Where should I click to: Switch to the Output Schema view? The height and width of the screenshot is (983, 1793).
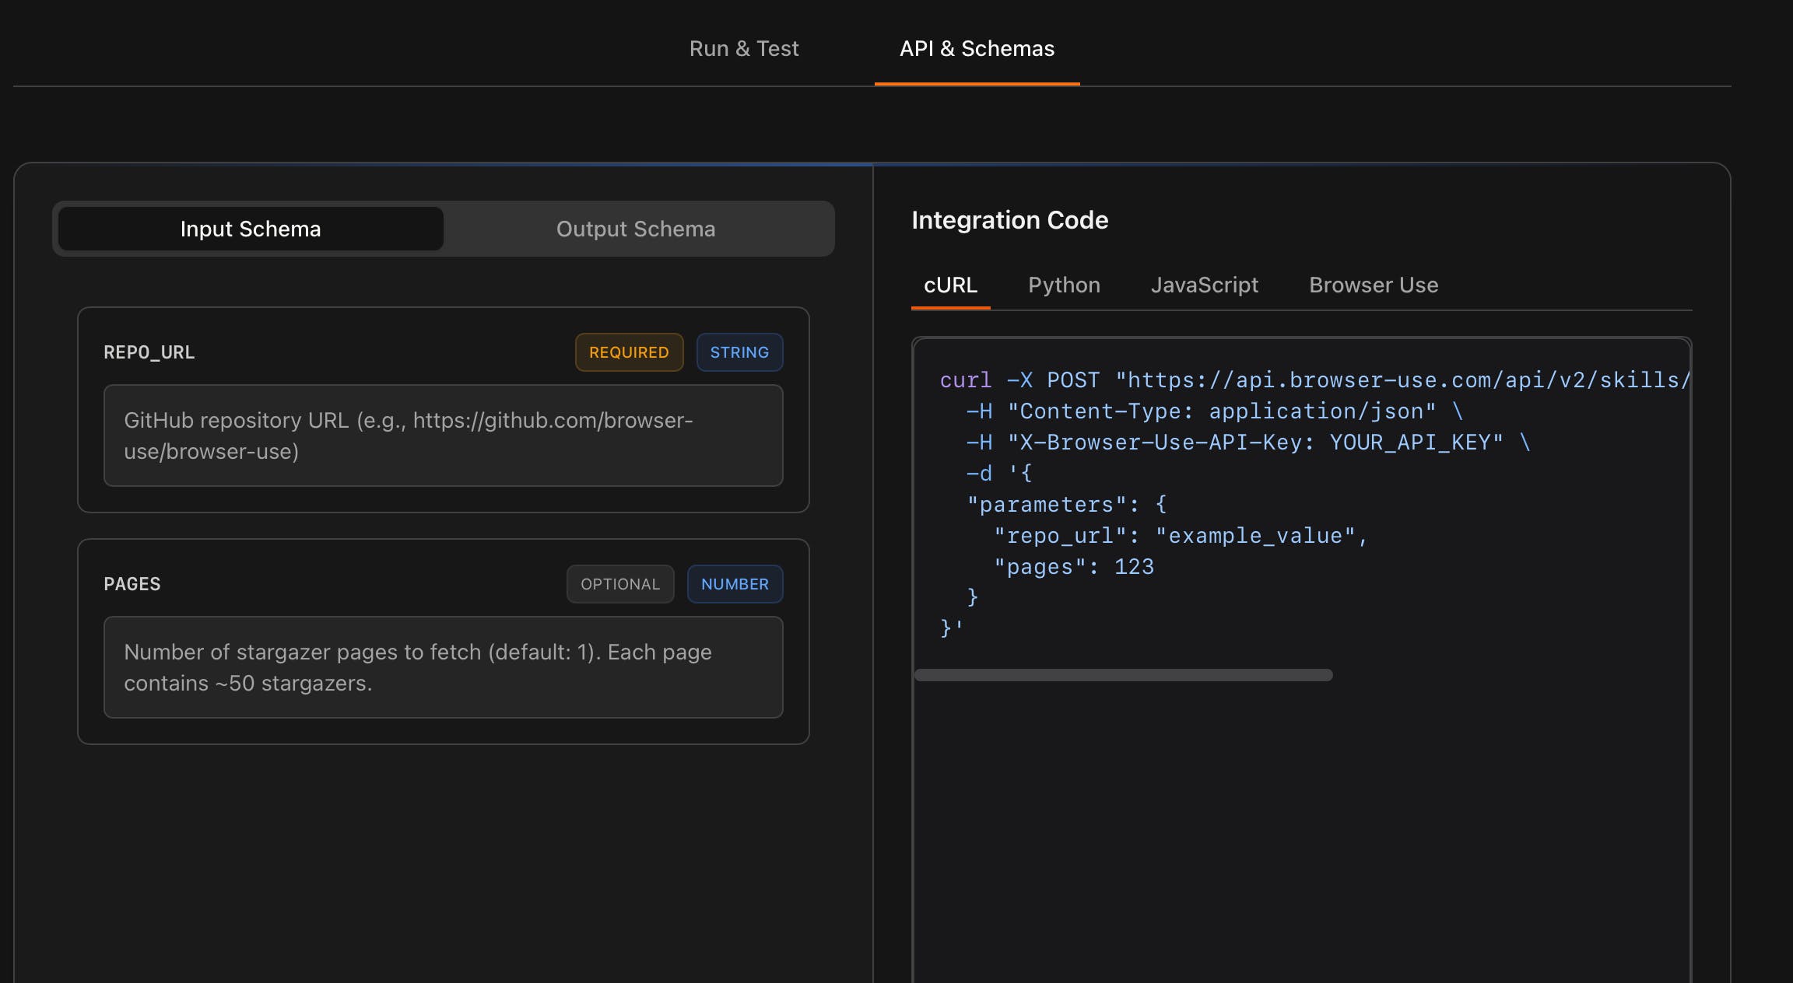[x=635, y=229]
